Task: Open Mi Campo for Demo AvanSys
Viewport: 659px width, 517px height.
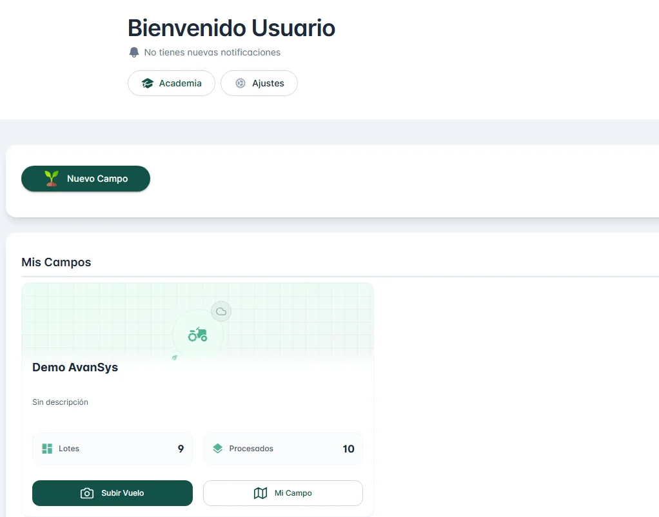Action: [x=283, y=493]
